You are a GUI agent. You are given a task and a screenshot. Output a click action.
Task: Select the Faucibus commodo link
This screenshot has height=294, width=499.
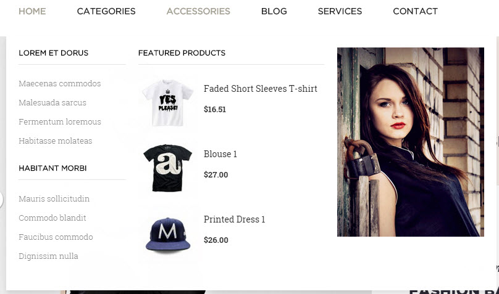point(56,237)
